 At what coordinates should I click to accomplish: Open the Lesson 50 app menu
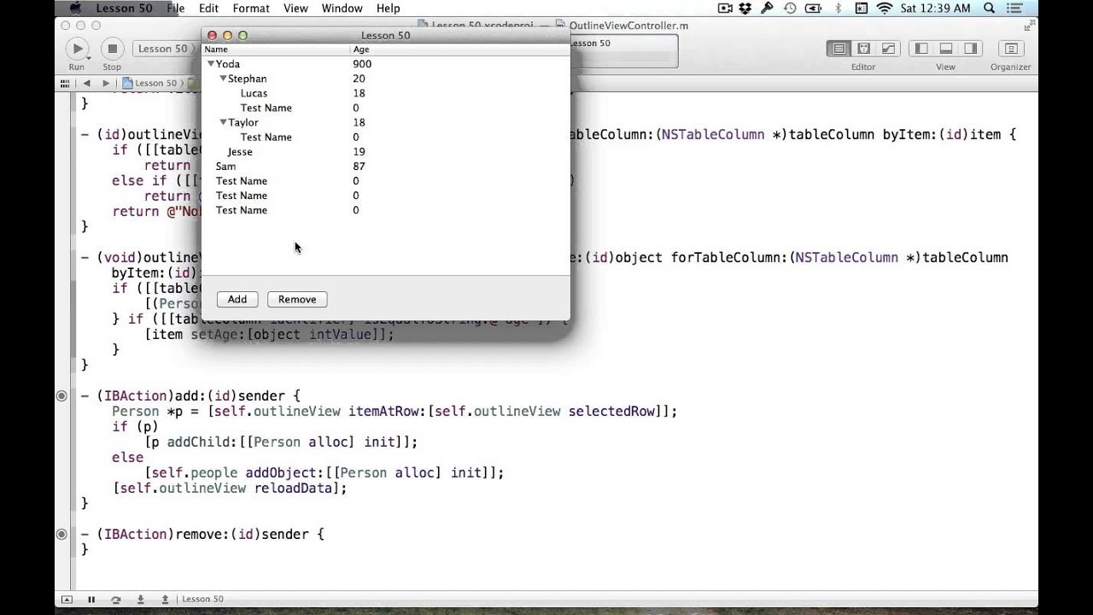tap(125, 9)
